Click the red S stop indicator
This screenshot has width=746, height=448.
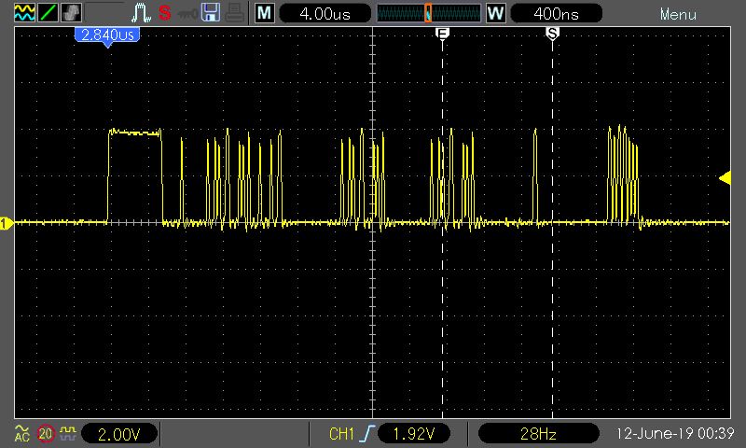coord(165,13)
